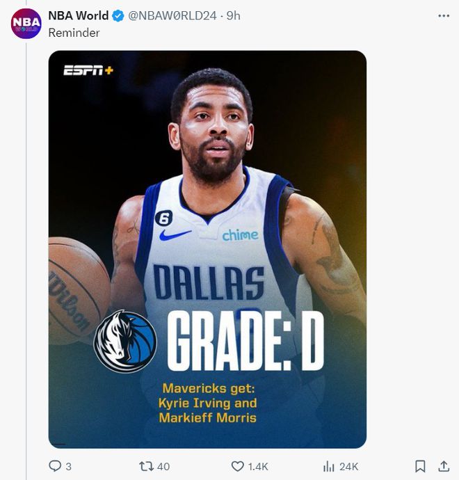Click the blue verified badge
Image resolution: width=459 pixels, height=480 pixels.
coord(118,15)
